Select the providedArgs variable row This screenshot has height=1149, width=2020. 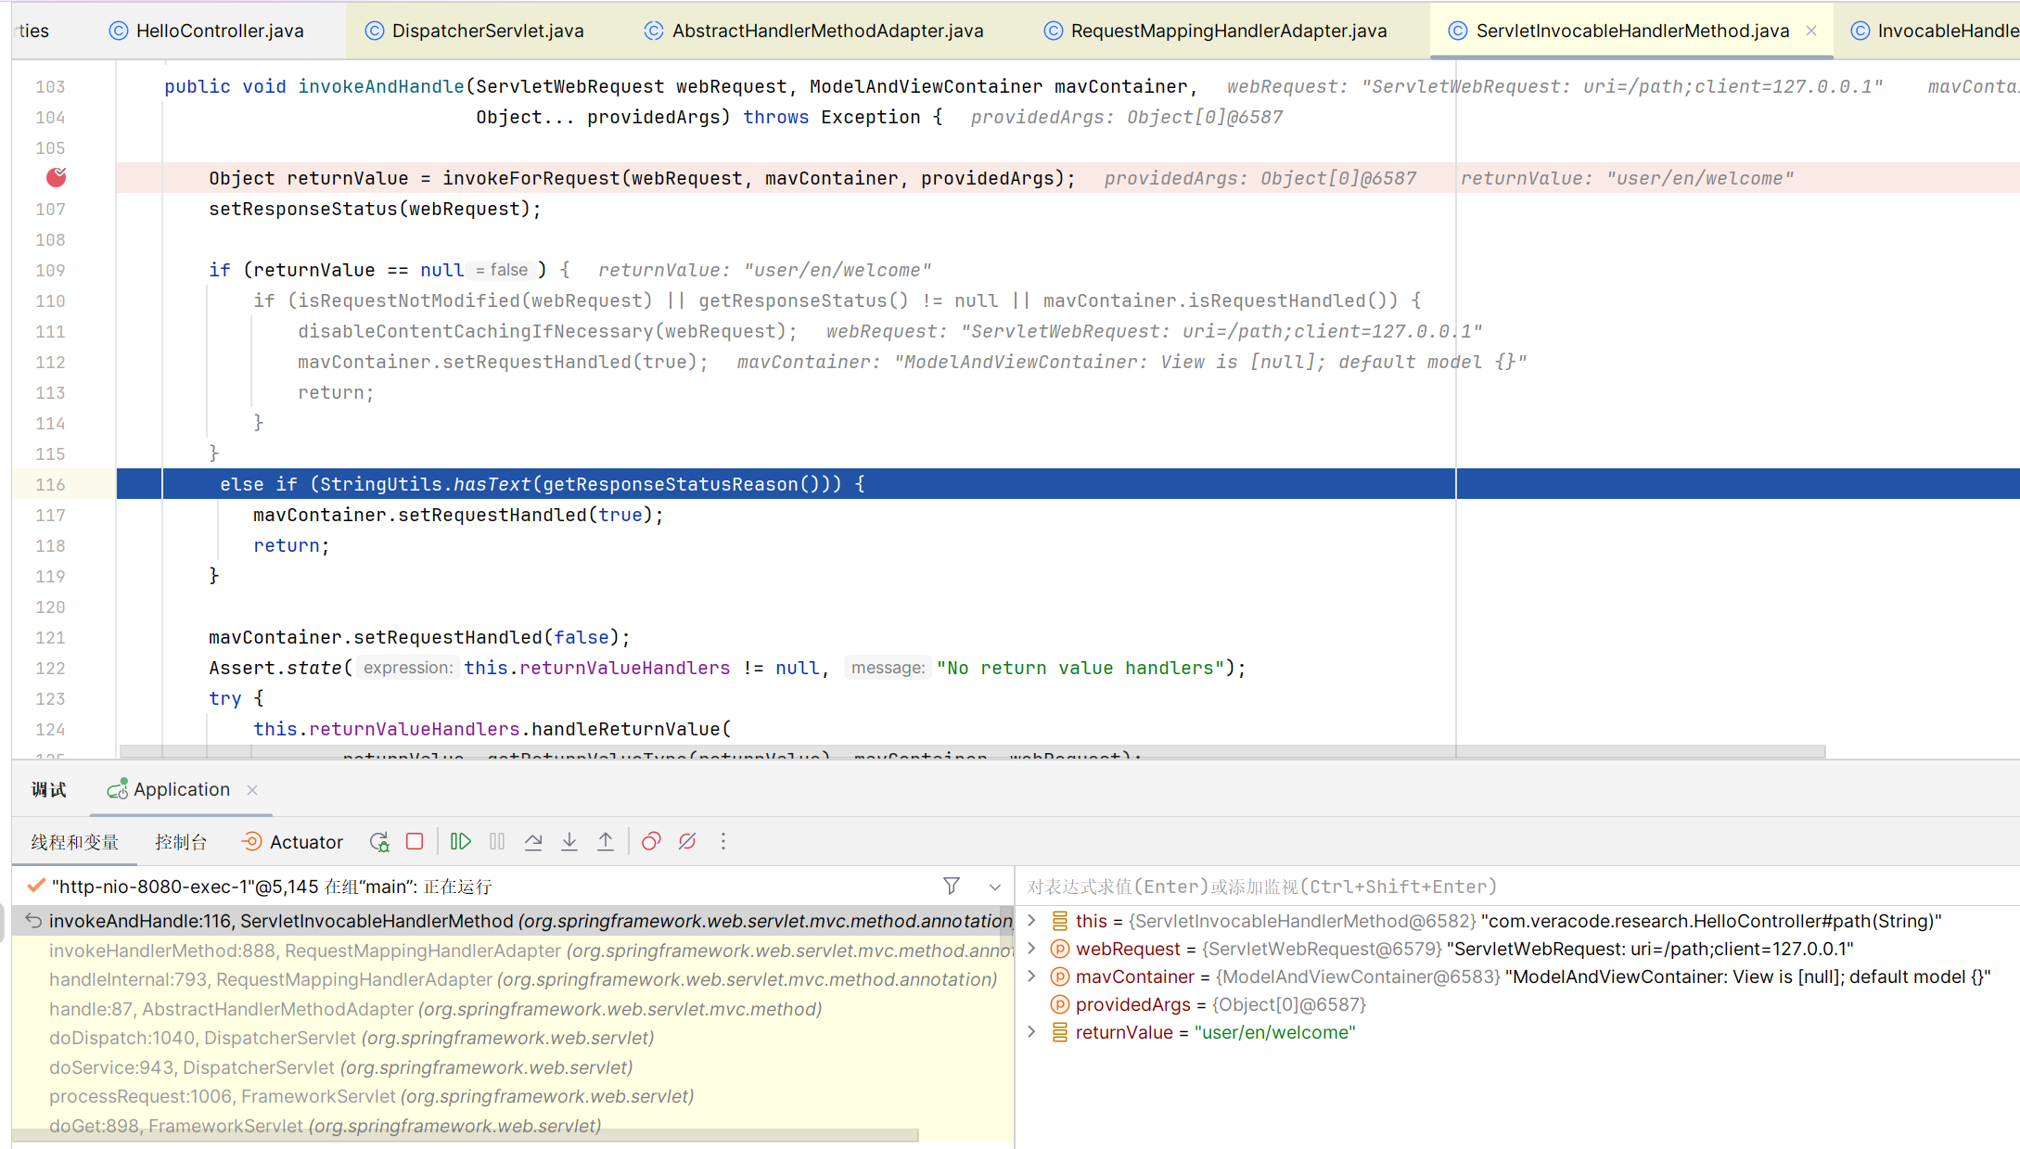point(1518,1004)
